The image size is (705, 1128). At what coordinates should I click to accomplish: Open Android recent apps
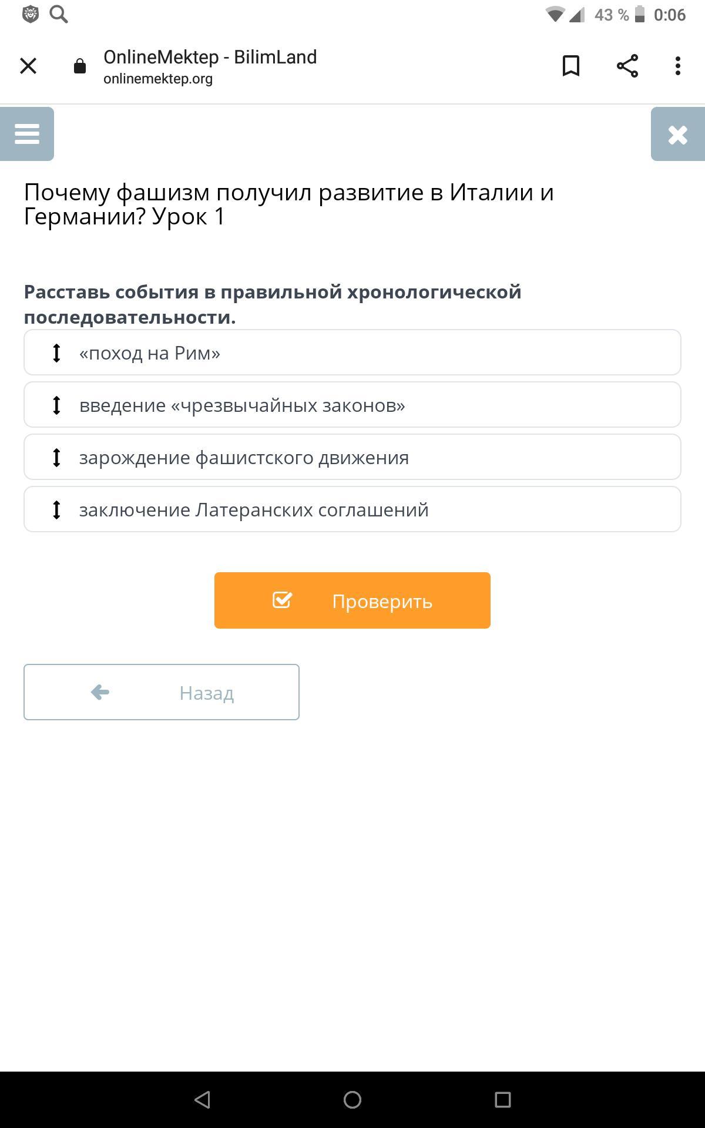point(503,1100)
